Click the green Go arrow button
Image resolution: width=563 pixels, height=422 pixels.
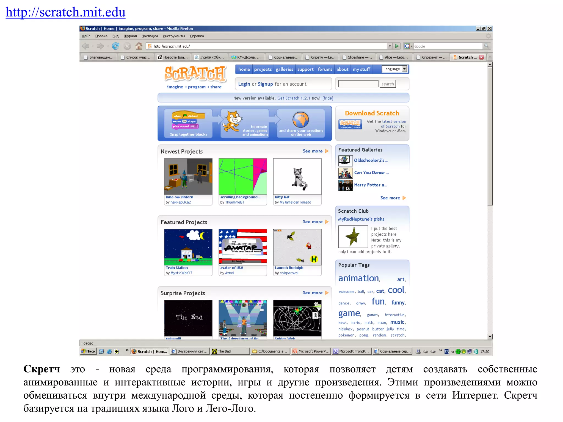(397, 46)
